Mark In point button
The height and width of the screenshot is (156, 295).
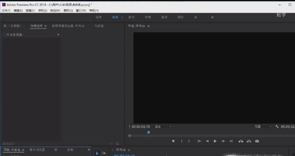coord(182,141)
